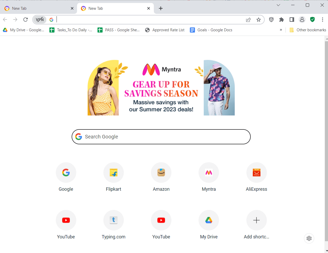This screenshot has width=328, height=253.
Task: Open the Typing.com shortcut
Action: pos(114,225)
